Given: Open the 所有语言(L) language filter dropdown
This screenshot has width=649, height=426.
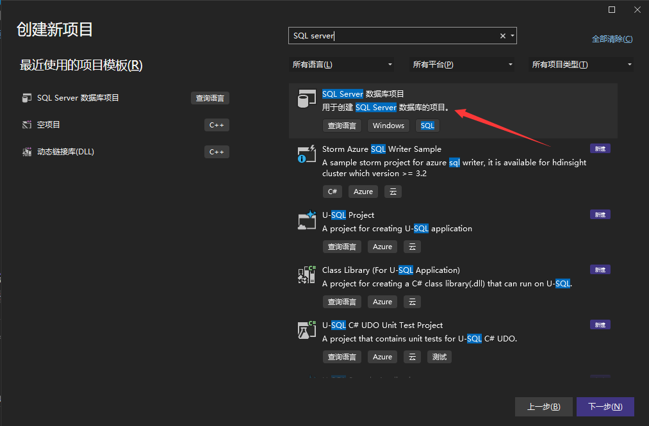Looking at the screenshot, I should (x=341, y=65).
